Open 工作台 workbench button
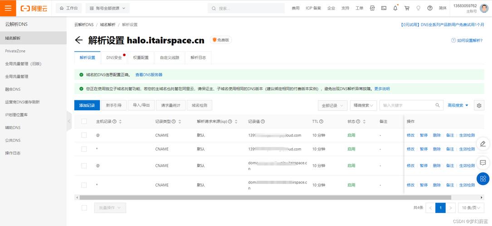The height and width of the screenshot is (226, 492). (69, 9)
